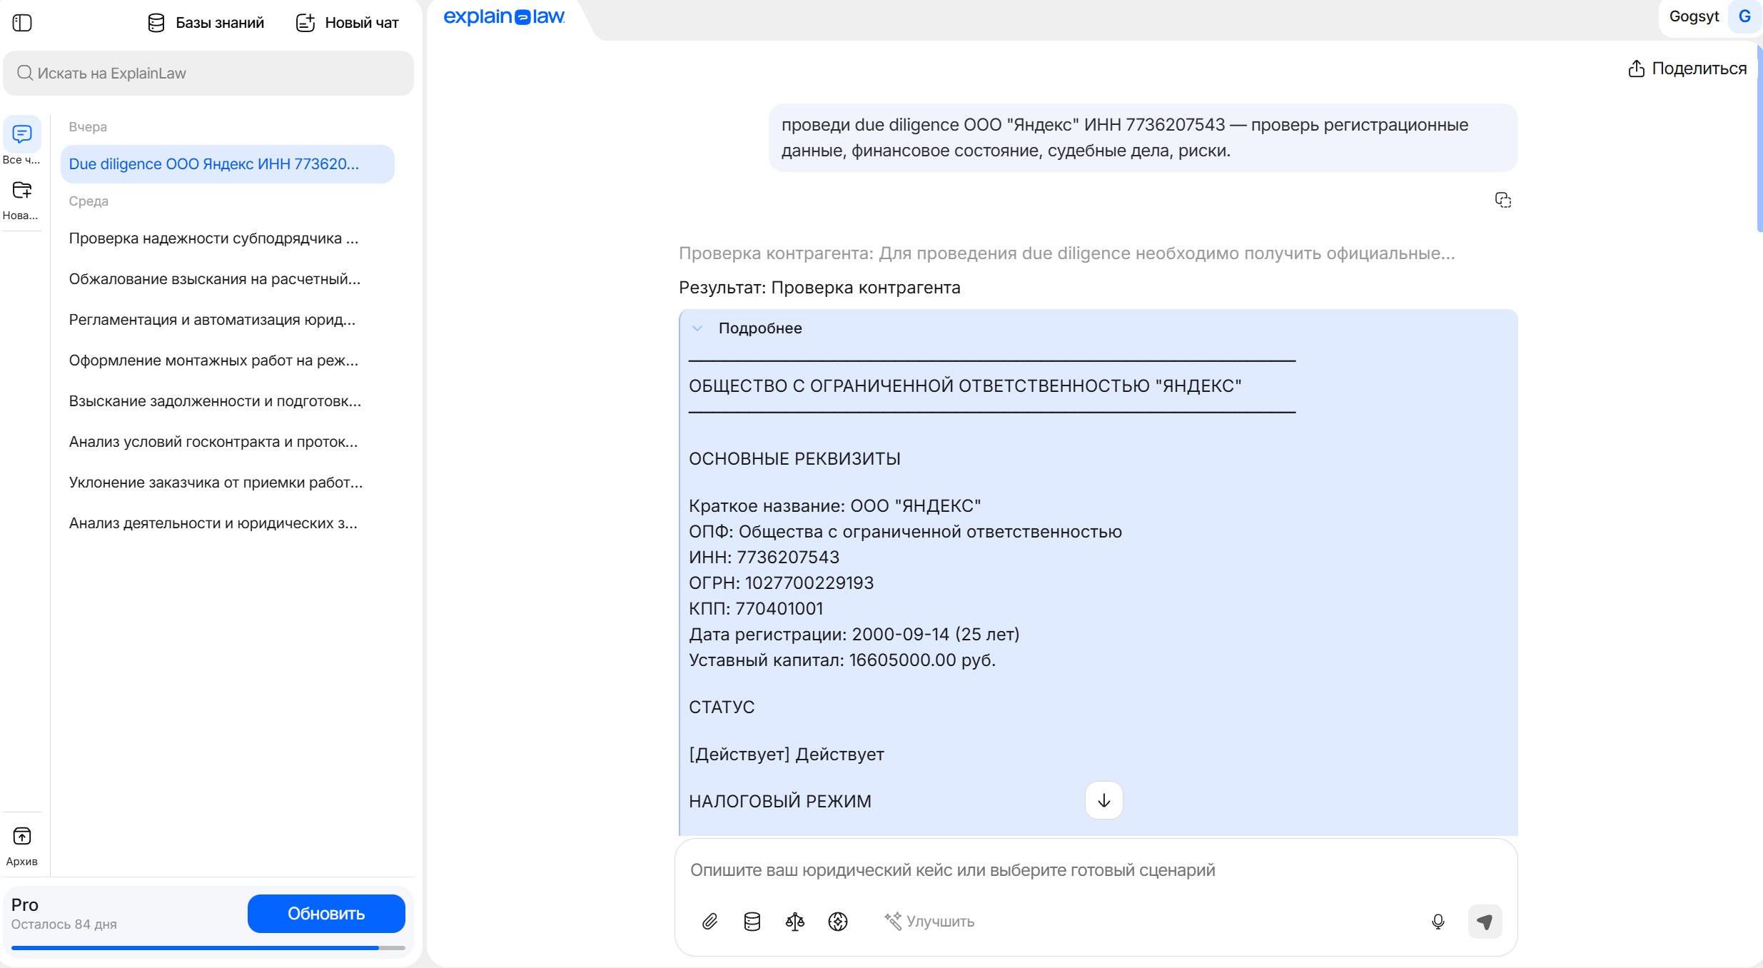Open chat Проверка надежности субподрядчика

coord(228,238)
